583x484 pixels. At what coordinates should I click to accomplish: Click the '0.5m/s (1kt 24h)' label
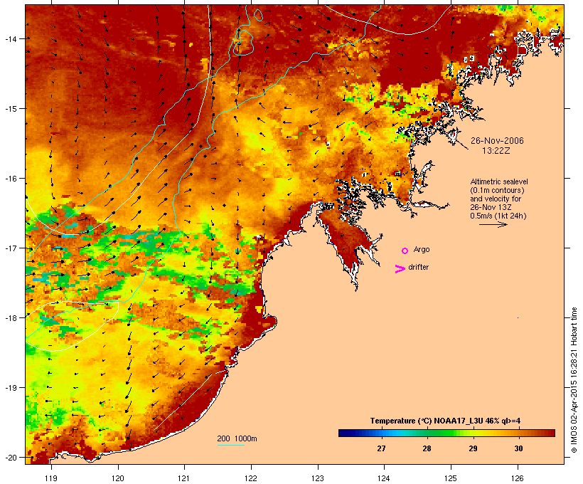pyautogui.click(x=498, y=216)
